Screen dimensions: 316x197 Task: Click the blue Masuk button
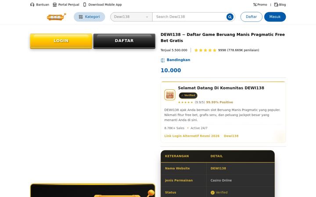(x=275, y=17)
